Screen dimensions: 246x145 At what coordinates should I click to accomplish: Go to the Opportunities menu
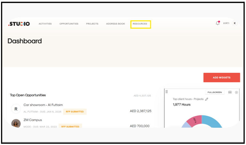click(x=69, y=24)
